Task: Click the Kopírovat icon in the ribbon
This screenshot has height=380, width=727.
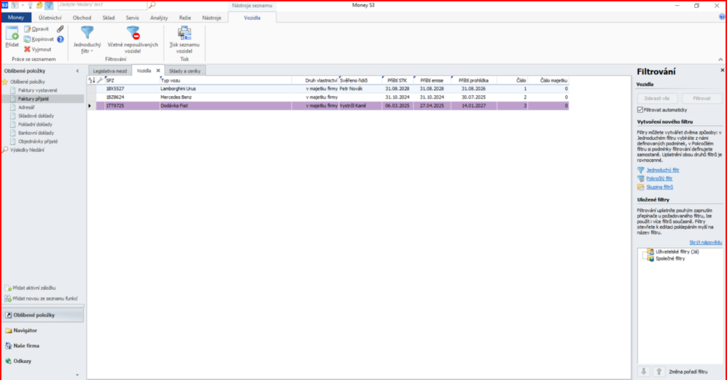Action: 28,39
